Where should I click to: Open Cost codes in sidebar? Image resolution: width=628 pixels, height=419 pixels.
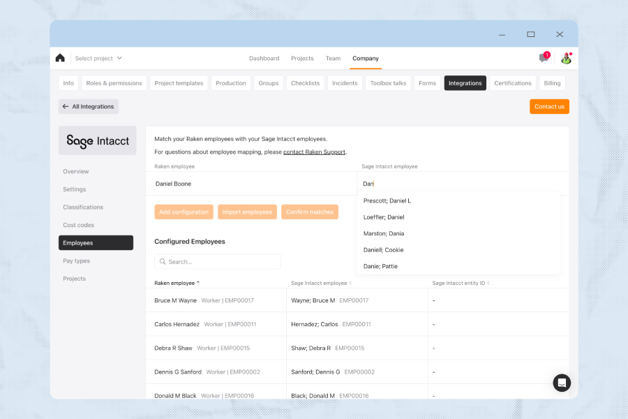click(x=78, y=225)
